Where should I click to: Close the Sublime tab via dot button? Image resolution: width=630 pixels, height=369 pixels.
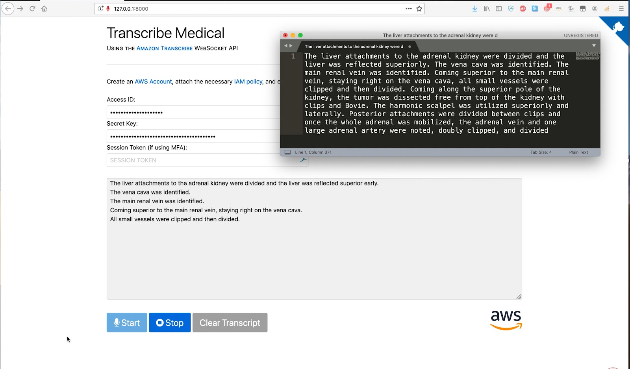409,46
